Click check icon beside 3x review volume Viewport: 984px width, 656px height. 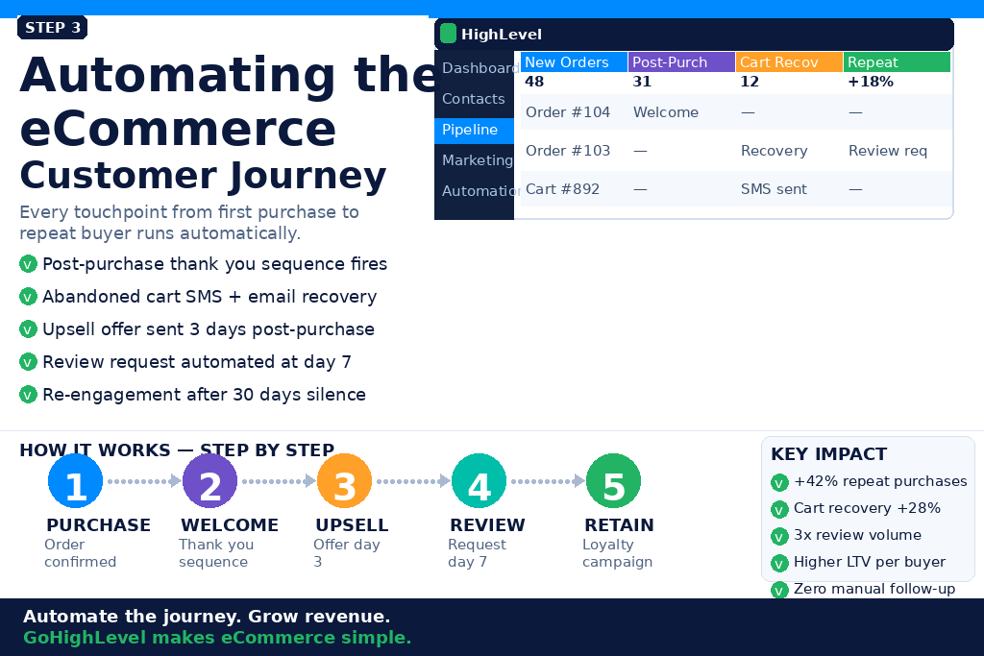pos(779,536)
